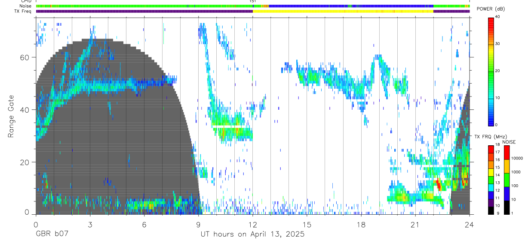Click the '6' hour tick label
This screenshot has height=243, width=528.
(x=144, y=225)
